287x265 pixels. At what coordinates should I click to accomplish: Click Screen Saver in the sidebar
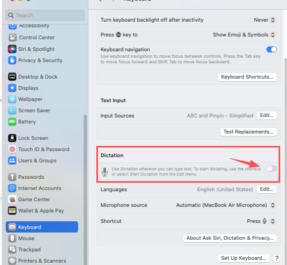click(34, 111)
